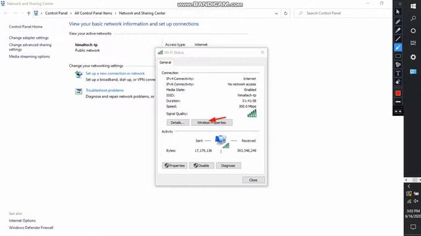Click the Control Panel breadcrumb
Viewport: 421px width, 236px height.
56,13
